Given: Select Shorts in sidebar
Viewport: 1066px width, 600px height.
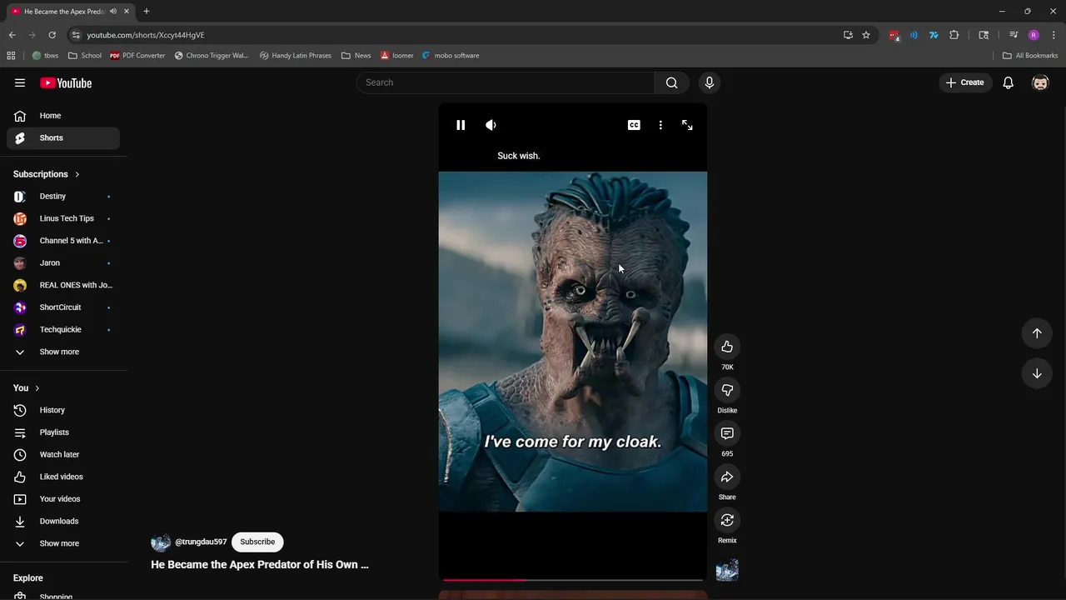Looking at the screenshot, I should pos(63,137).
